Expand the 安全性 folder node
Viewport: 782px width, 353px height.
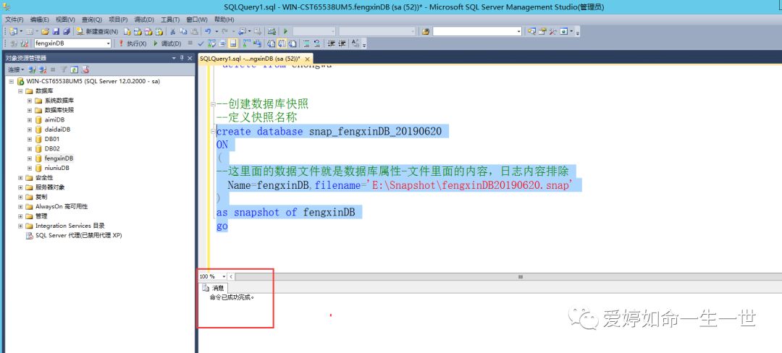[x=20, y=178]
